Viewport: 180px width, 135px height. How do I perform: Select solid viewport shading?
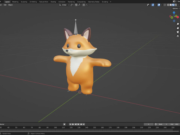[x=171, y=5]
